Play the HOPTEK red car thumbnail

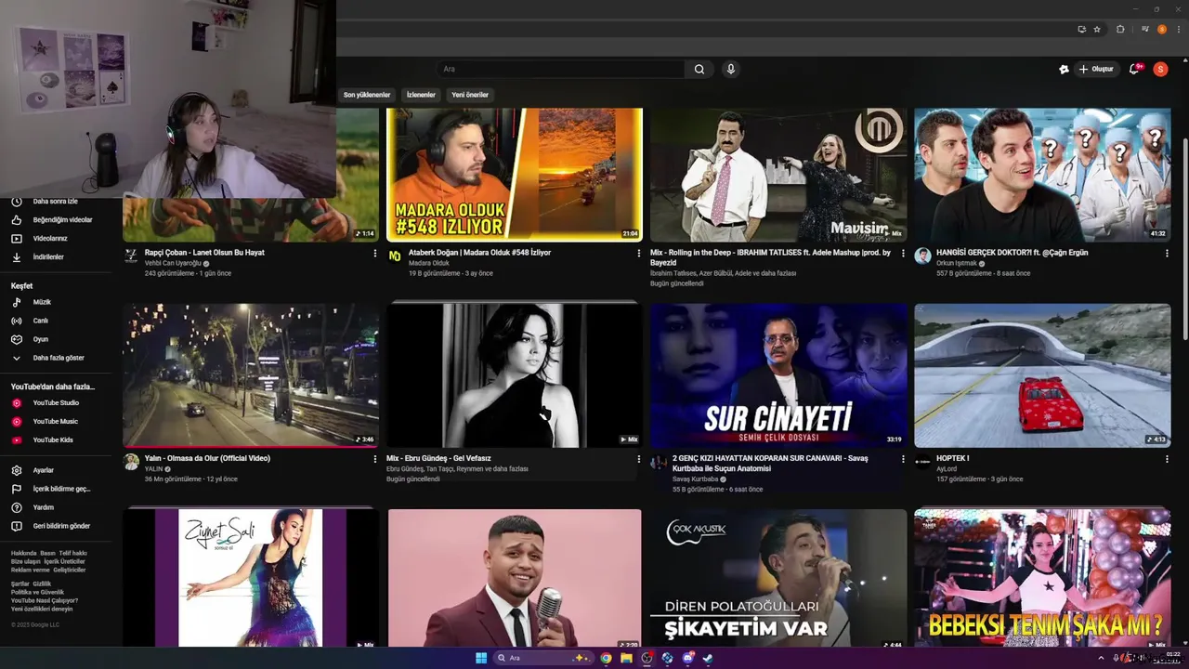point(1042,375)
